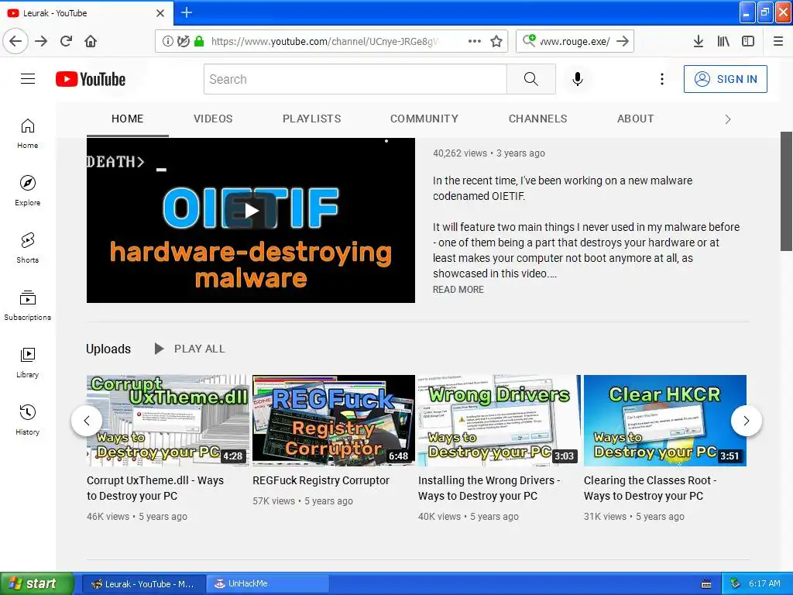793x595 pixels.
Task: Click the SIGN IN button
Action: point(725,79)
